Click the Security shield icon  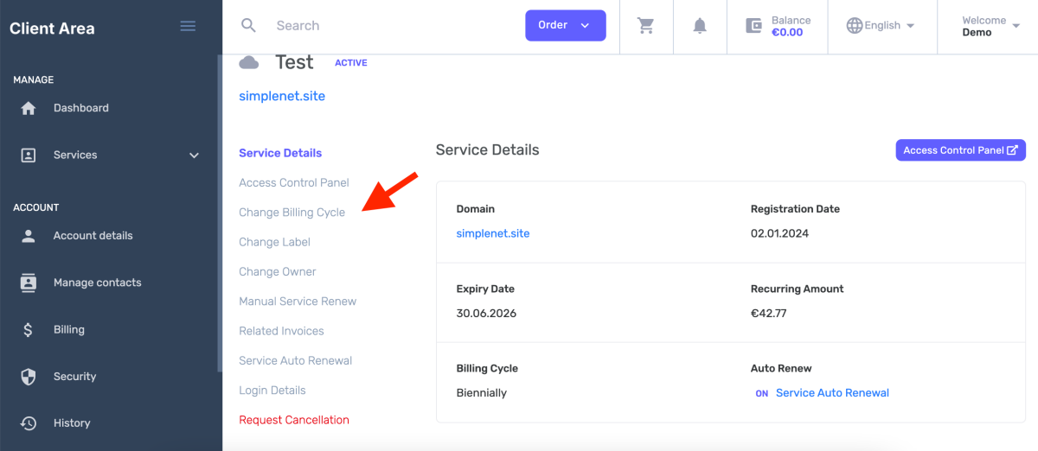(29, 377)
